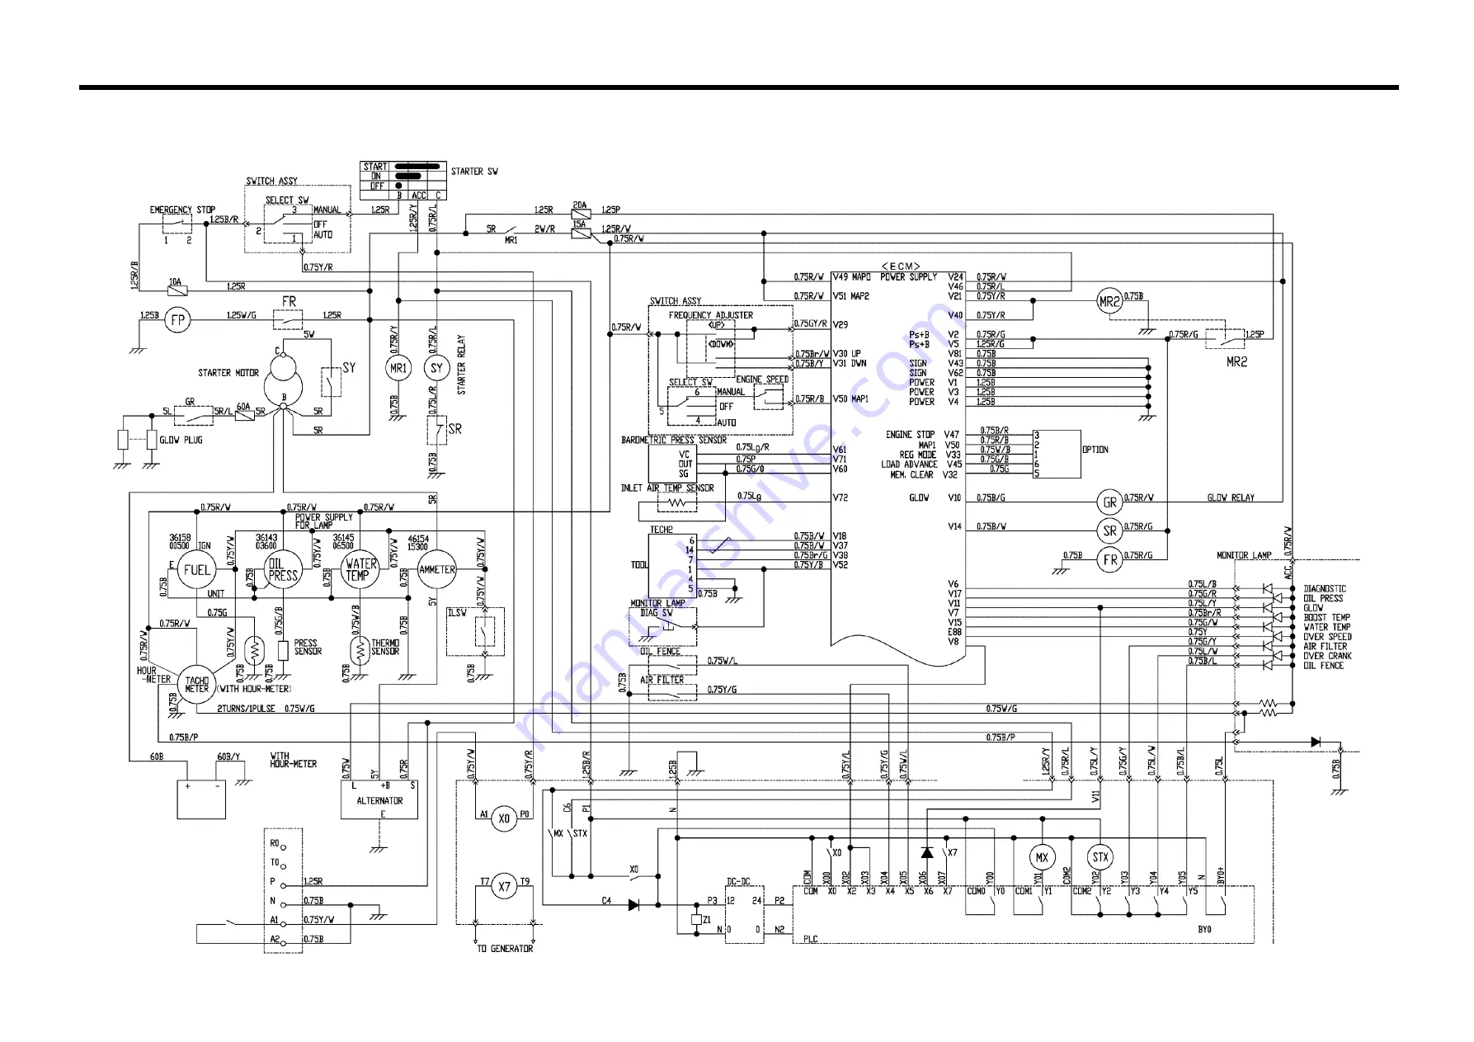This screenshot has height=1042, width=1474.
Task: Click the TACHO METER circle symbol
Action: [196, 685]
